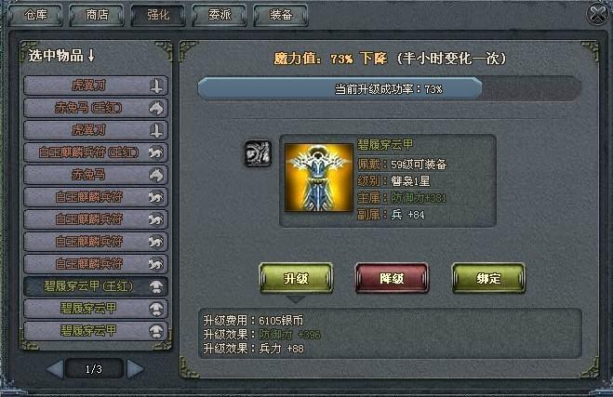This screenshot has width=613, height=397.
Task: Go to previous page of item list
Action: click(x=55, y=368)
